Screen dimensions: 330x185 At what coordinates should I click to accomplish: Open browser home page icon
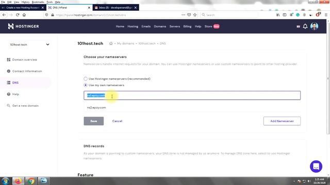point(24,15)
